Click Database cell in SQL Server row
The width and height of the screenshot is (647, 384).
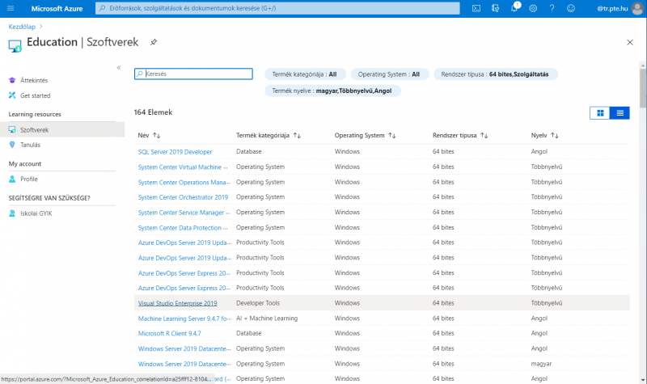point(249,152)
